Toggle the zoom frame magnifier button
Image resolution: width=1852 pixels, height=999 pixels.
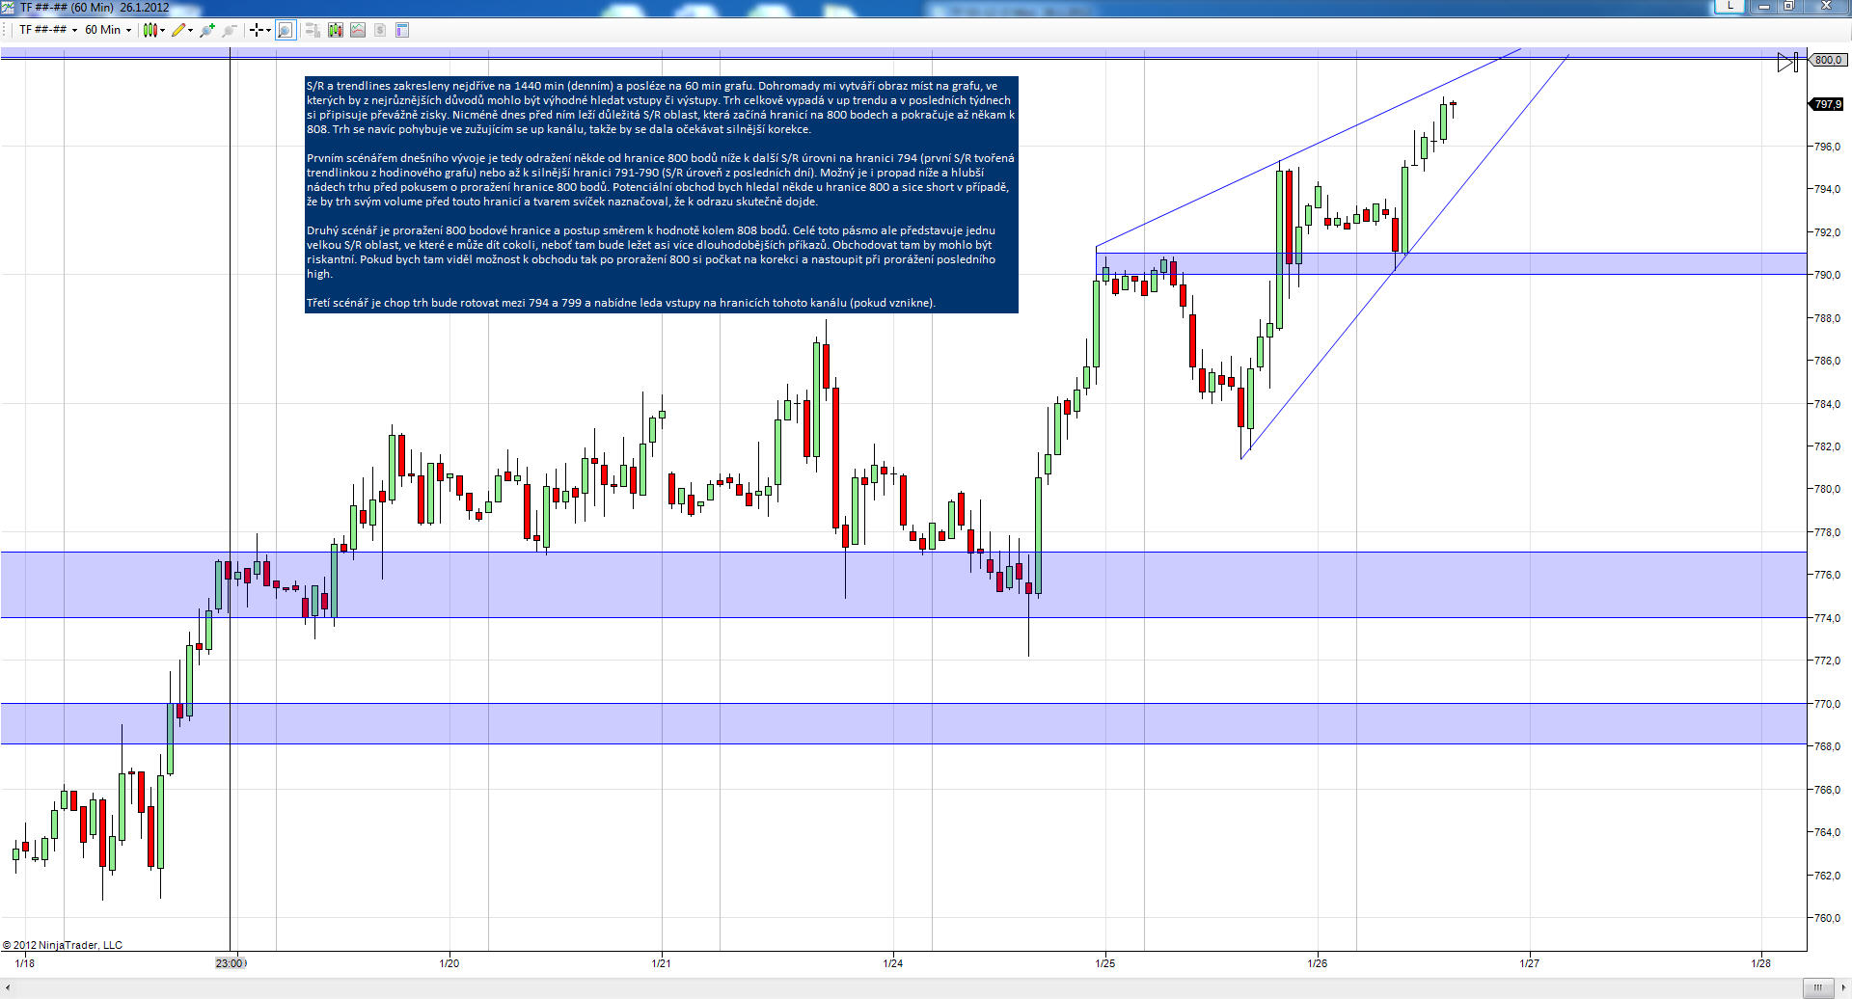pyautogui.click(x=286, y=30)
